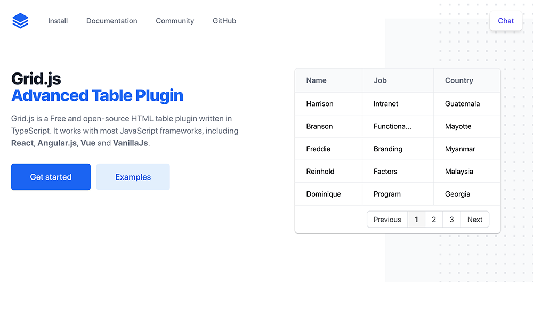
Task: Select the row containing Harrison
Action: (x=320, y=103)
